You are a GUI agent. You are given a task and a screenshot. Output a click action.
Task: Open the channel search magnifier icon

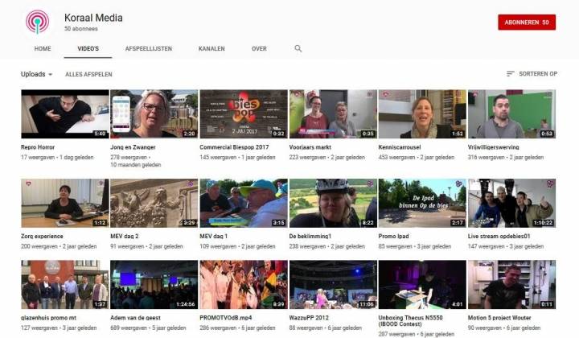298,48
